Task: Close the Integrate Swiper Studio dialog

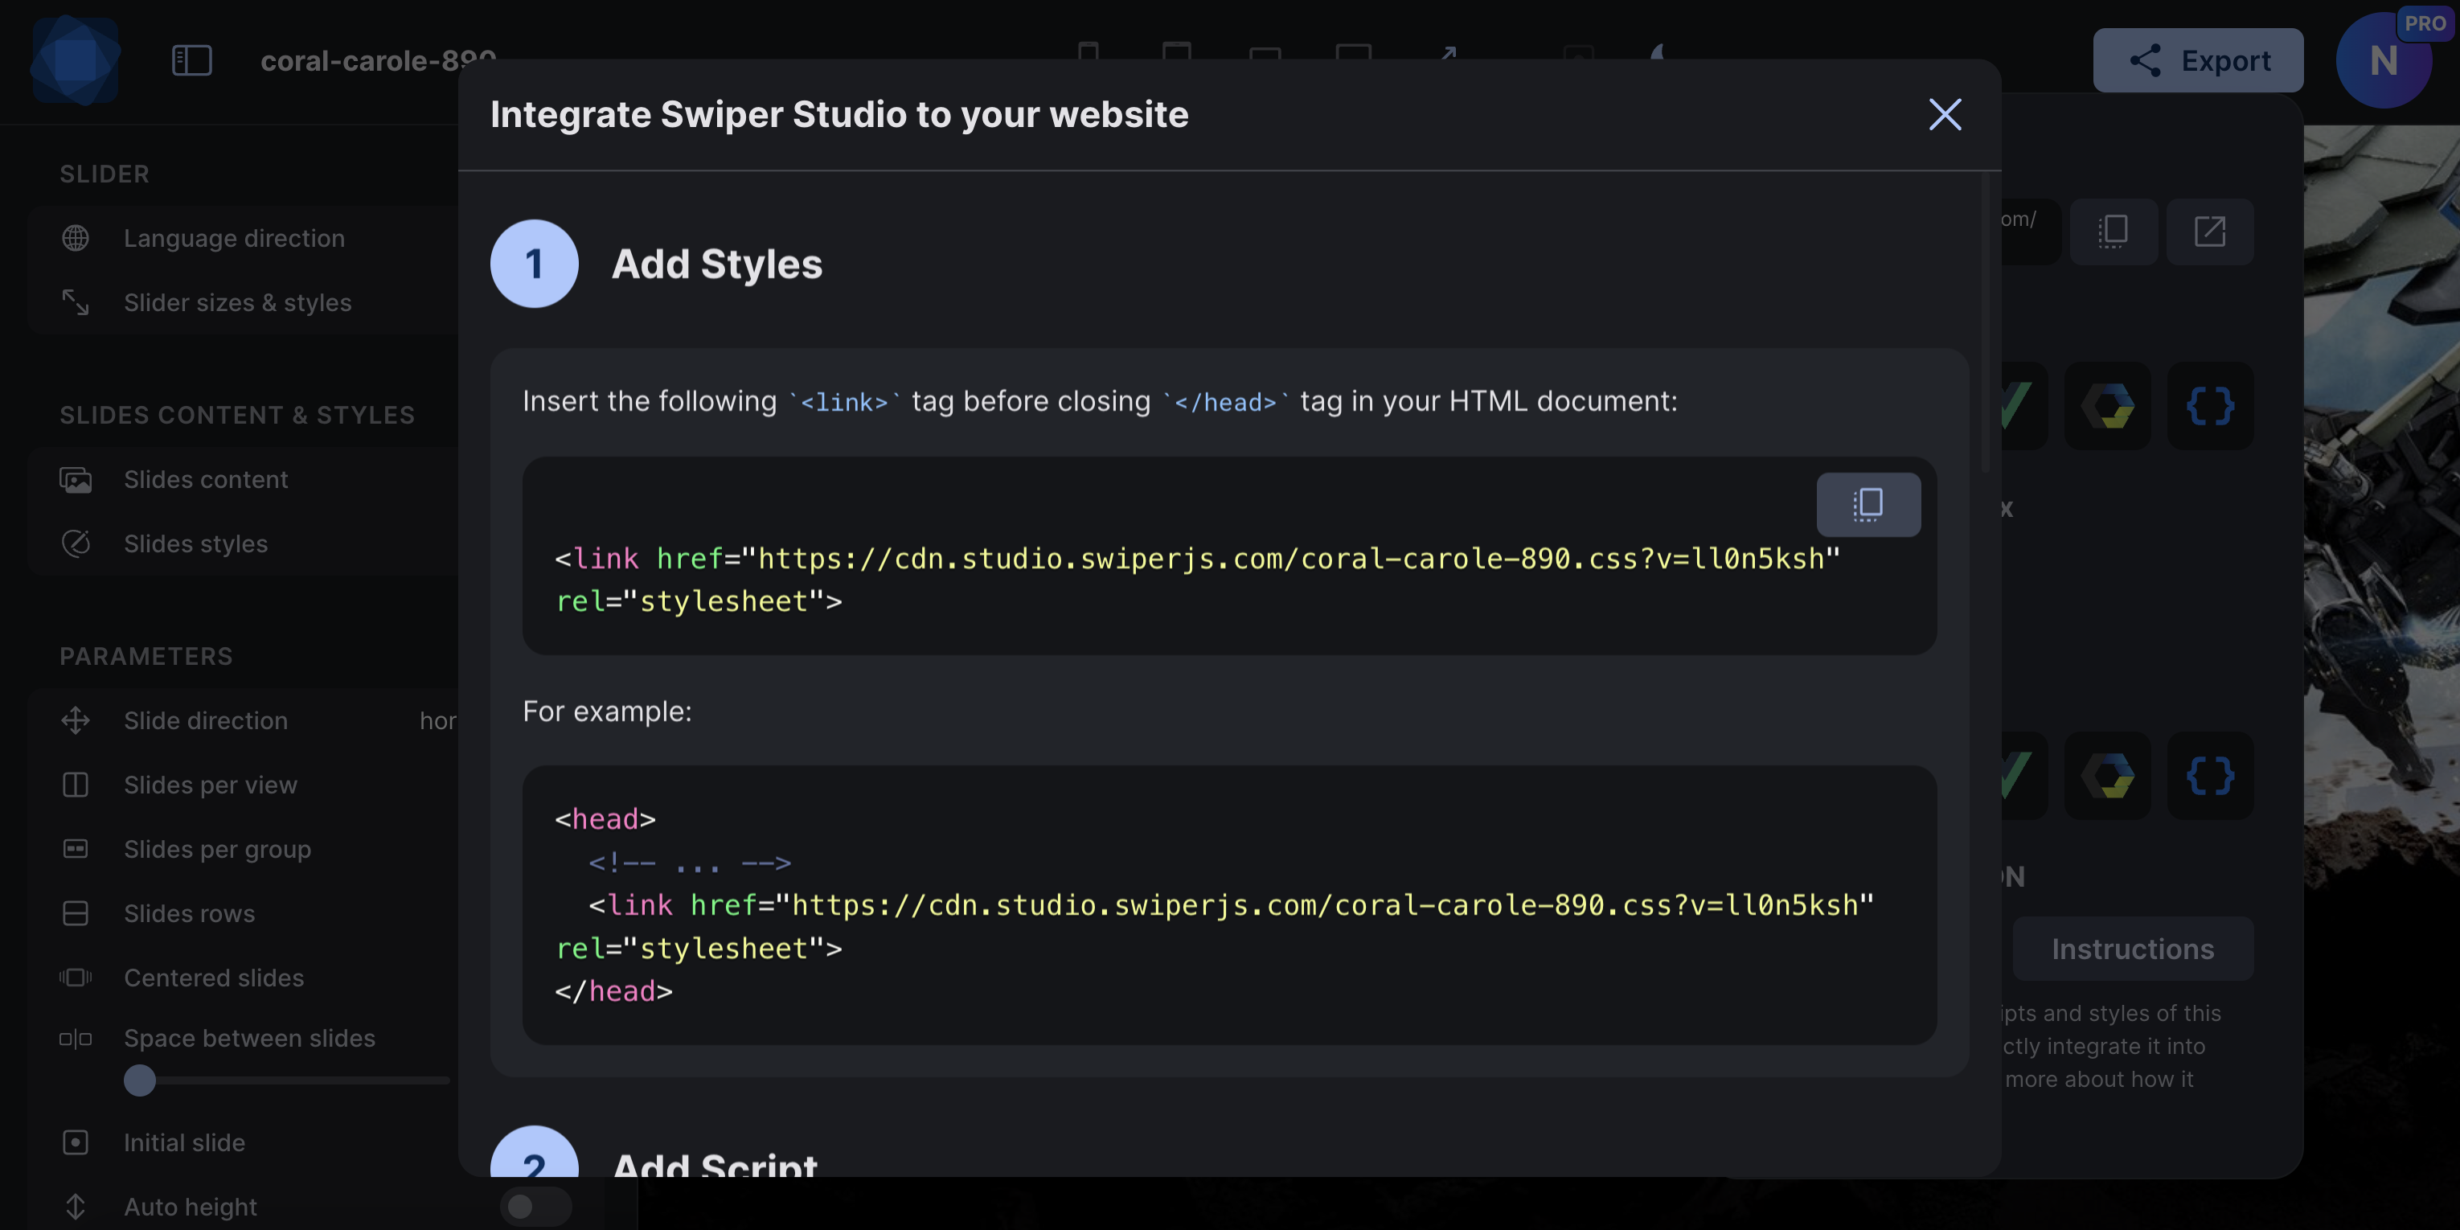Action: (x=1945, y=115)
